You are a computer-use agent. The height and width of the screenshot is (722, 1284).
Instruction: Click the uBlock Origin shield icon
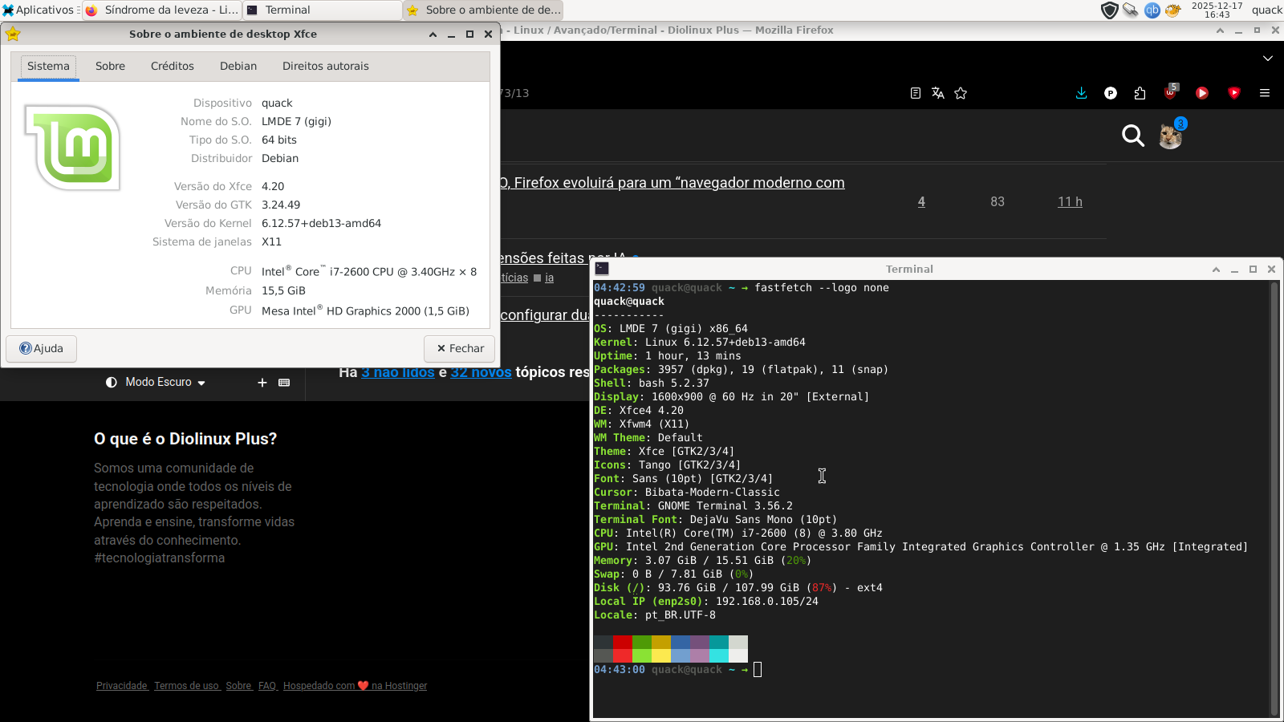click(x=1171, y=92)
